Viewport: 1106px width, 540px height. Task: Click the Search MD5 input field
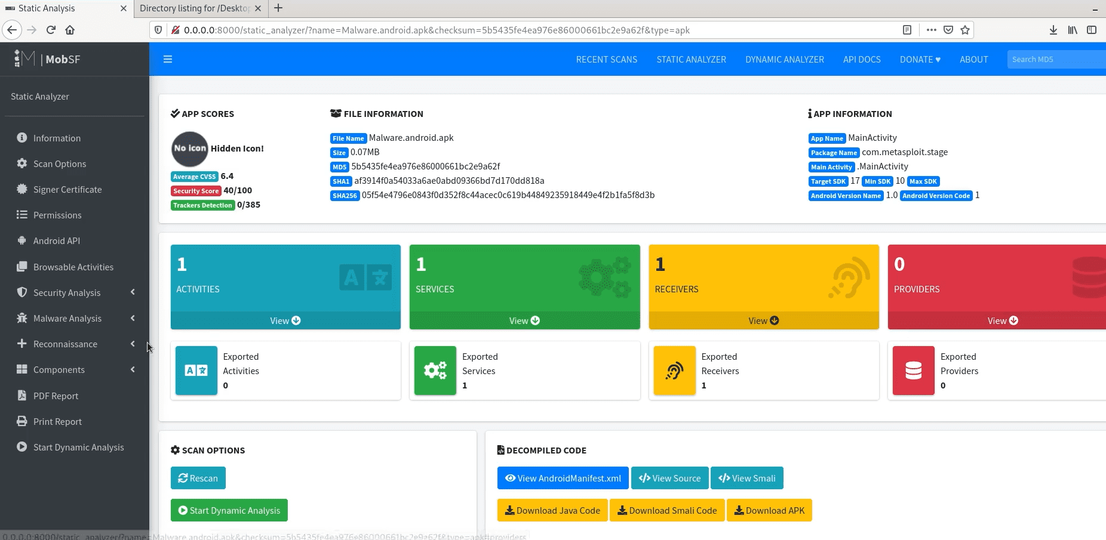point(1054,60)
